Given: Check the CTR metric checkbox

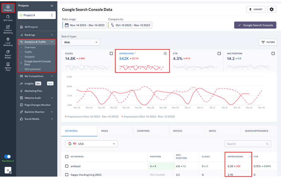Looking at the screenshot, I should click(219, 53).
